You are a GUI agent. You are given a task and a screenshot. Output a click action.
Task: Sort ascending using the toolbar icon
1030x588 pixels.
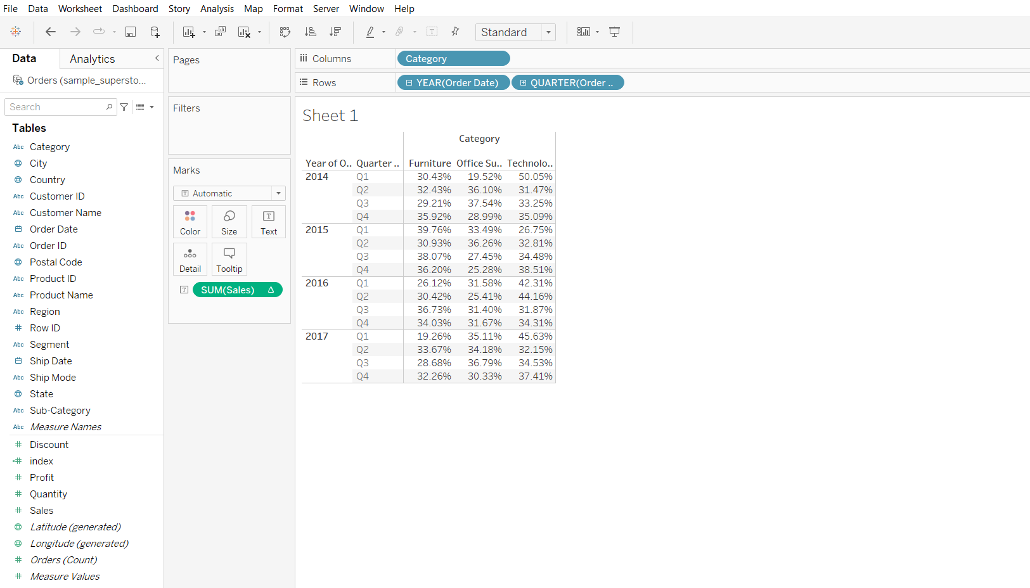[x=311, y=32]
